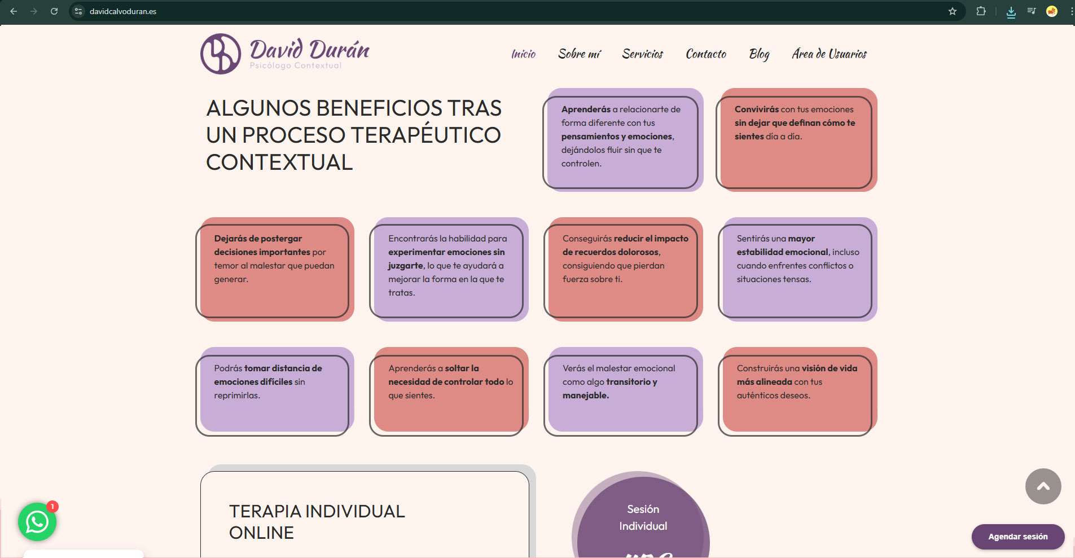Open the WhatsApp chat bubble
This screenshot has height=558, width=1075.
click(37, 522)
